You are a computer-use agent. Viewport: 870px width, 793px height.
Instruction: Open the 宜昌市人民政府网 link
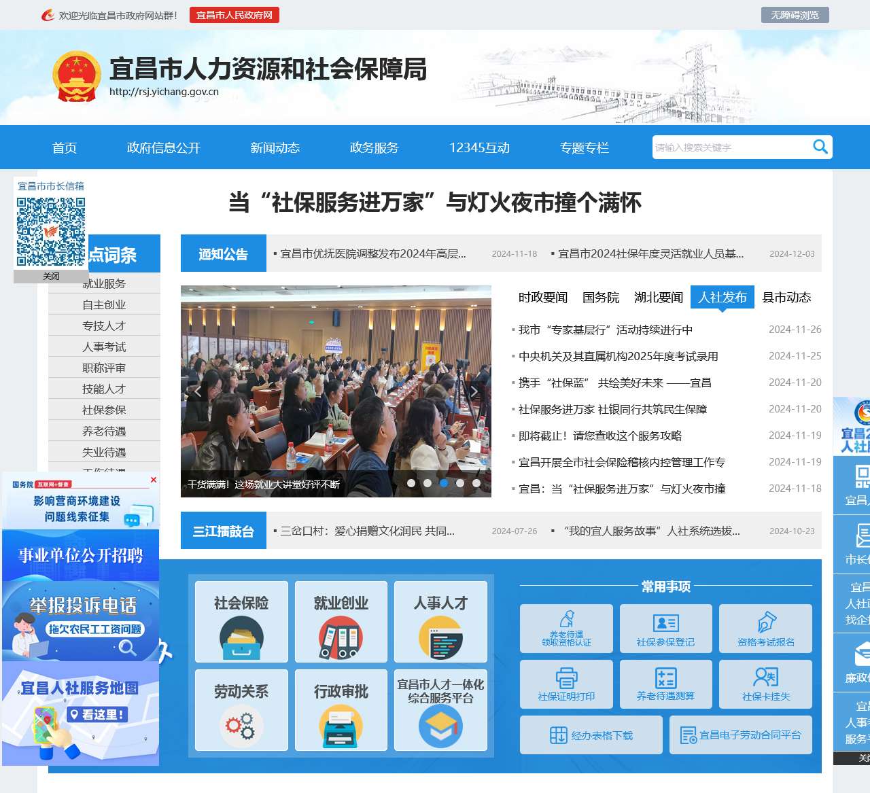234,15
